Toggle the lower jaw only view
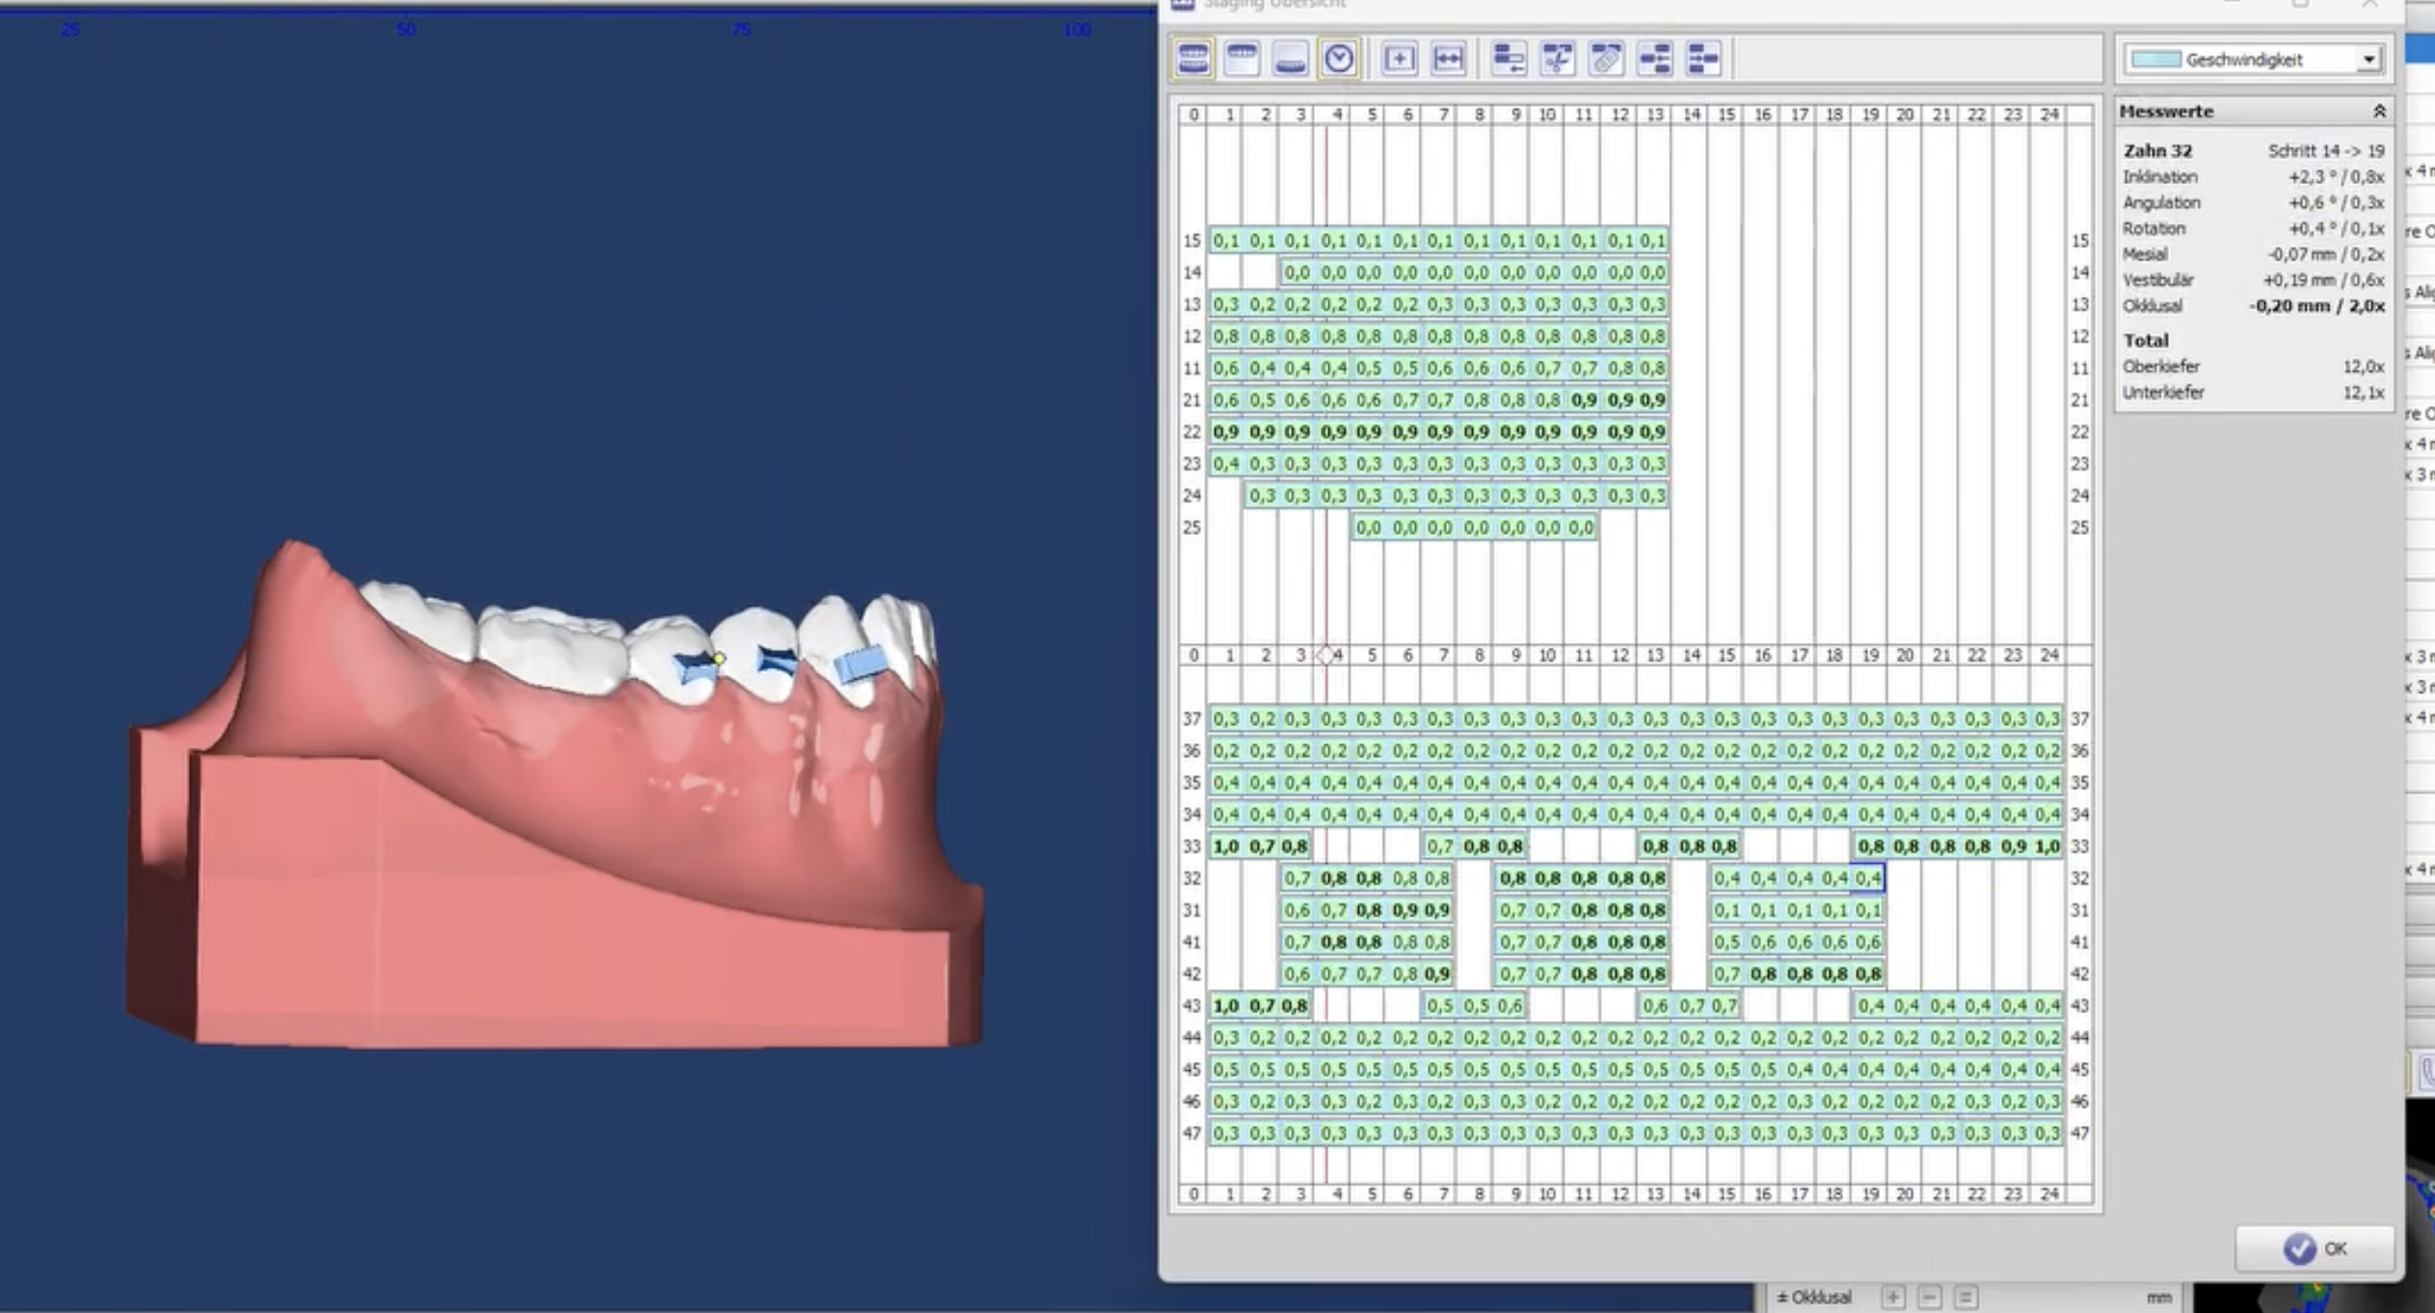 [x=1290, y=59]
